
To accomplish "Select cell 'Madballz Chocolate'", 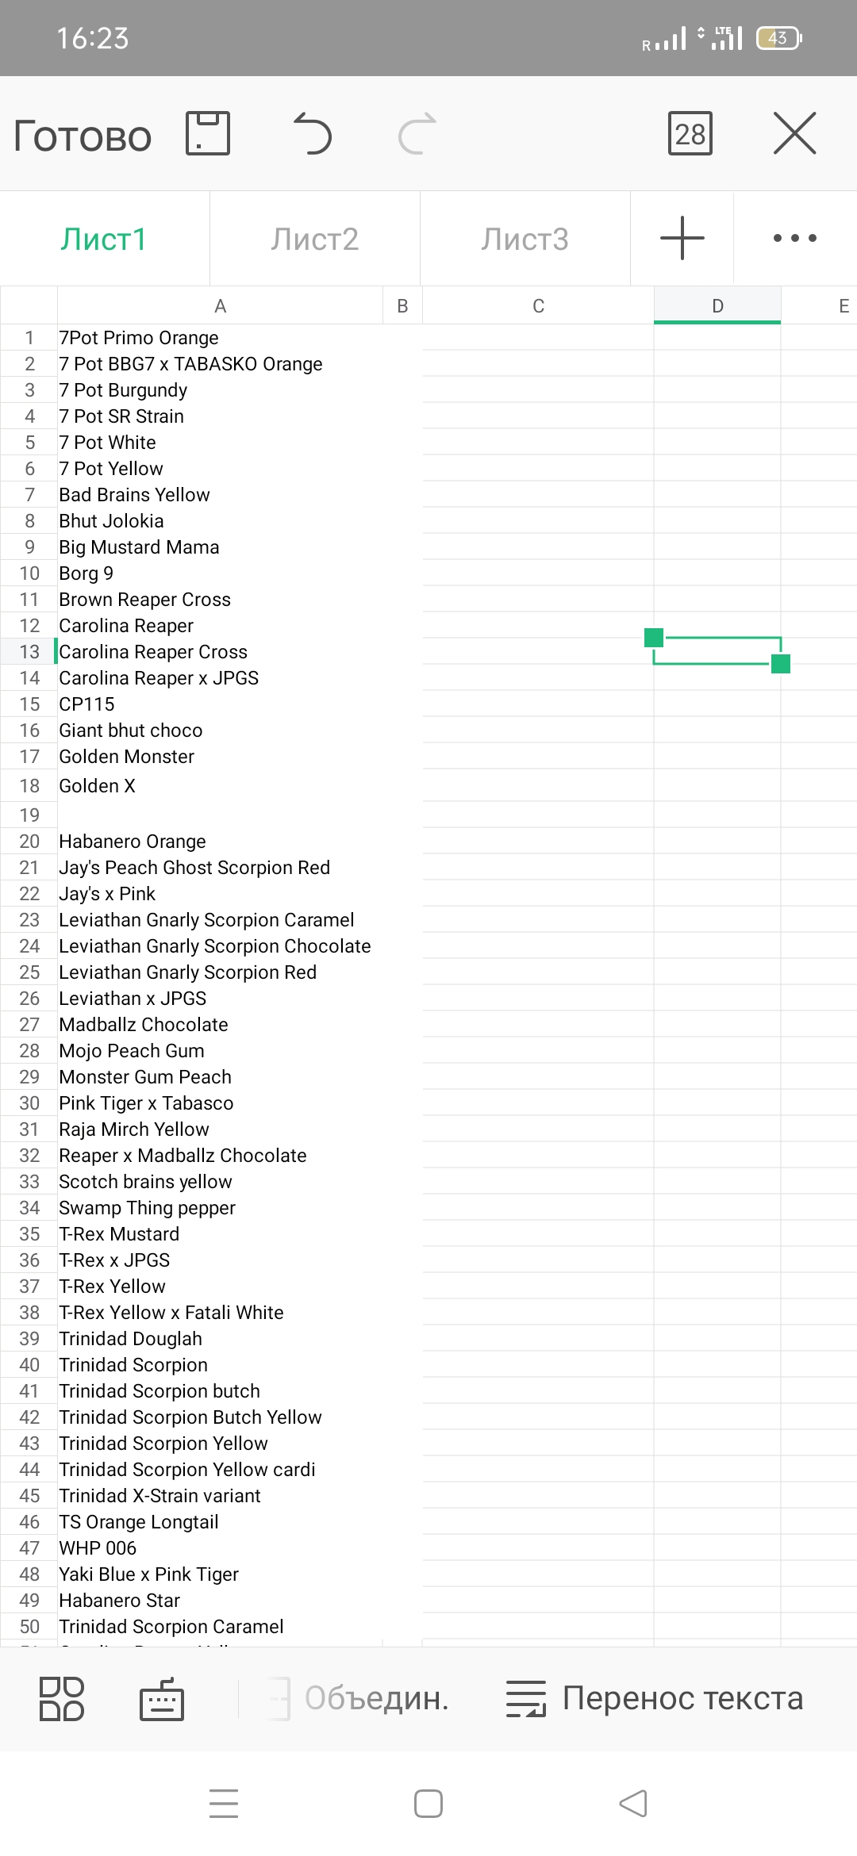I will point(220,1025).
